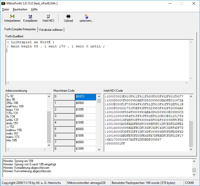The height and width of the screenshot is (186, 200).
Task: Click the hex line starting ':1000C000'
Action: [x=144, y=96]
